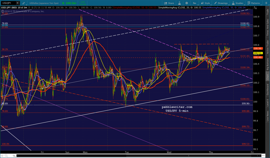Click the orange 100.562 price bubble
The height and width of the screenshot is (158, 270).
click(x=258, y=48)
